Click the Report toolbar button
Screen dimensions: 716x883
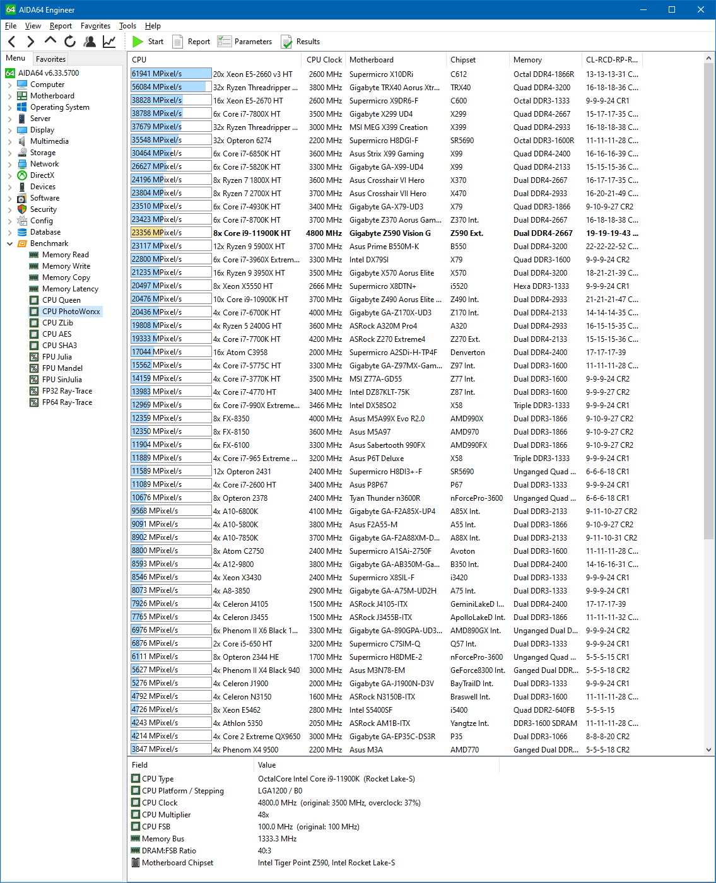point(191,42)
